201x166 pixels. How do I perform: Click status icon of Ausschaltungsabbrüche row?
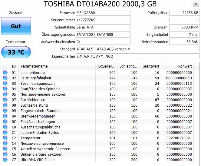(5, 127)
